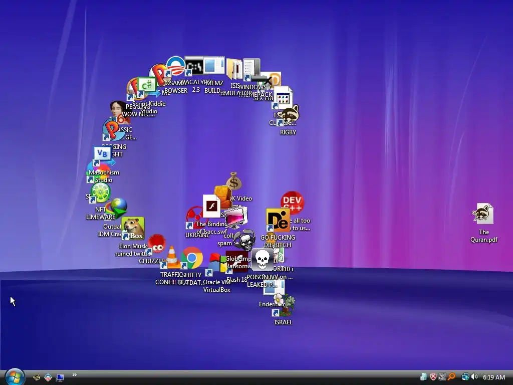The height and width of the screenshot is (385, 513).
Task: Open the command prompt C:\ icon
Action: (x=194, y=67)
